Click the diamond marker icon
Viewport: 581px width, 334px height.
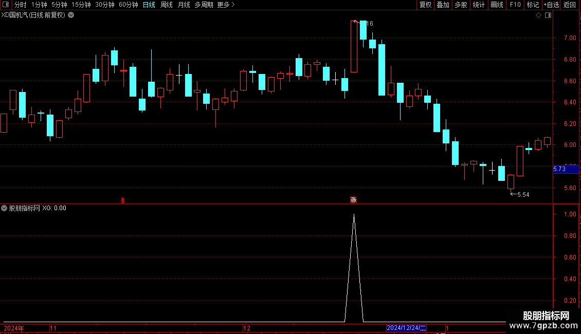(x=538, y=15)
